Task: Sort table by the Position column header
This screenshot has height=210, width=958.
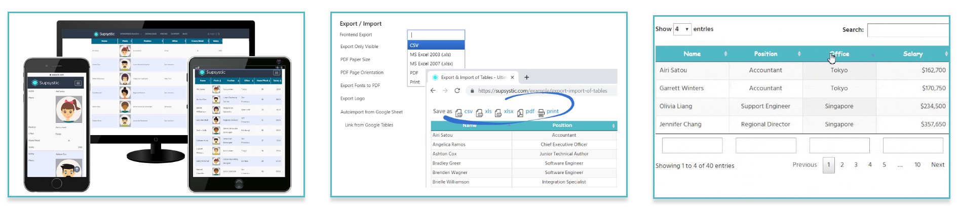Action: point(765,54)
